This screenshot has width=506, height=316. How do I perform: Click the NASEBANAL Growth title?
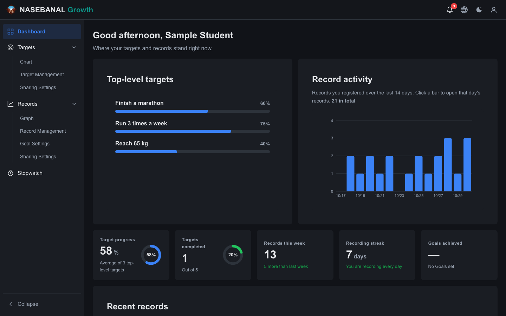(56, 10)
